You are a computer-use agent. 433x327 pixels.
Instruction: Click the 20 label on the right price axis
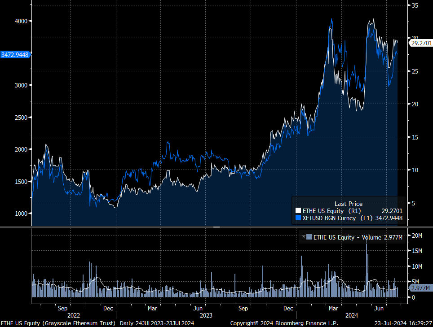pyautogui.click(x=415, y=104)
